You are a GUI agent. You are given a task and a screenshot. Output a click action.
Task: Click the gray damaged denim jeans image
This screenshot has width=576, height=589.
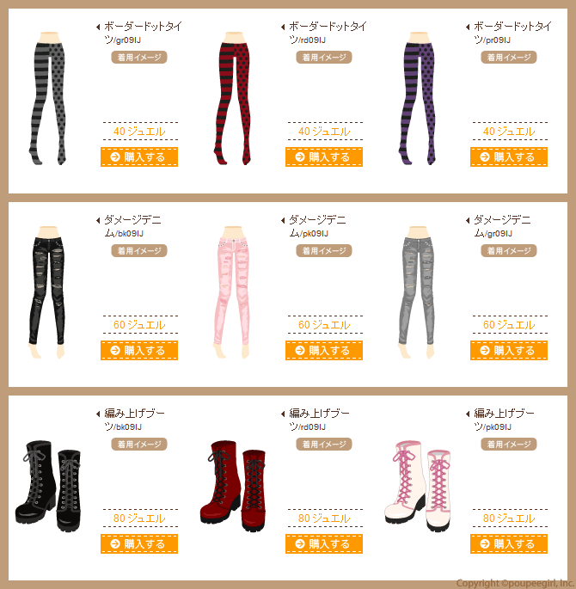click(417, 292)
